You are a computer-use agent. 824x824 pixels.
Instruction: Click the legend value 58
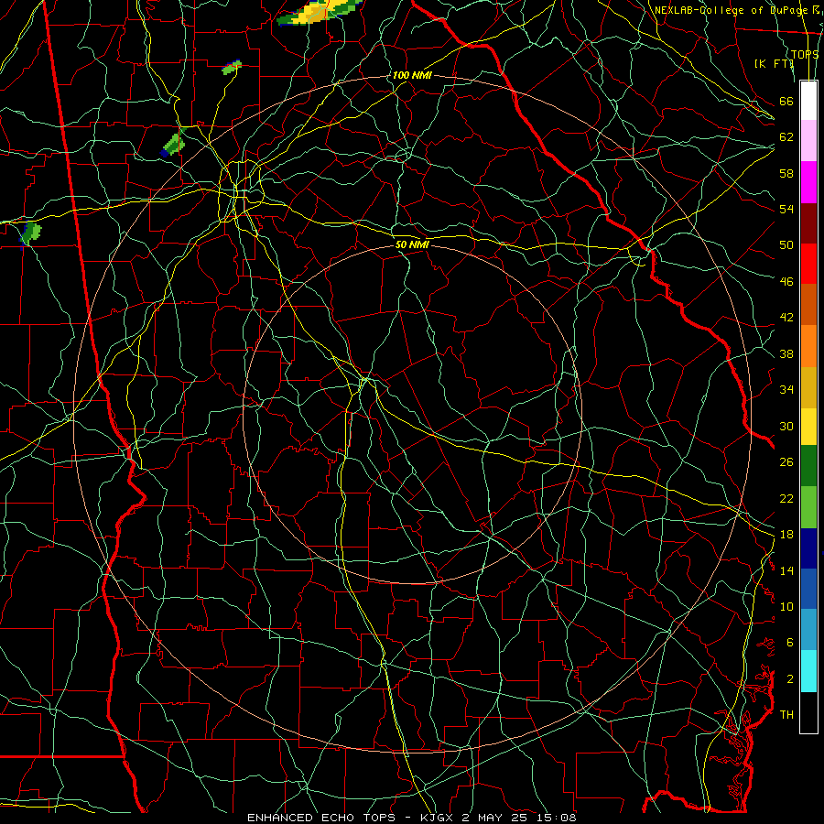pyautogui.click(x=786, y=173)
